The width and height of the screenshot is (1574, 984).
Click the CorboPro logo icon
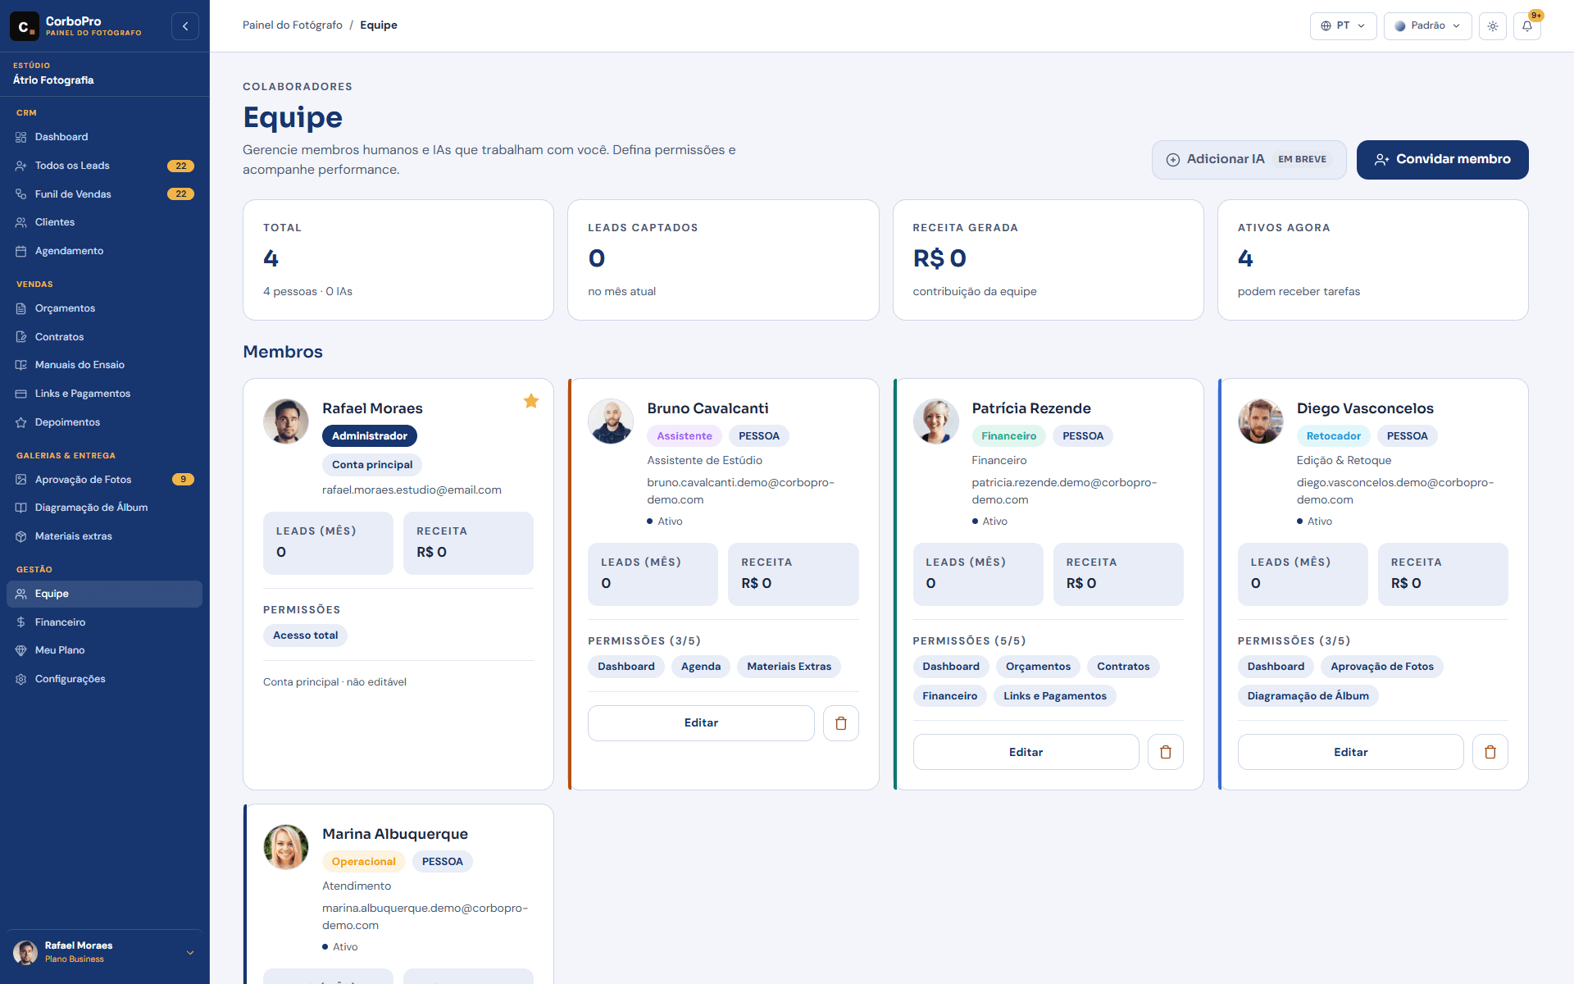tap(25, 26)
